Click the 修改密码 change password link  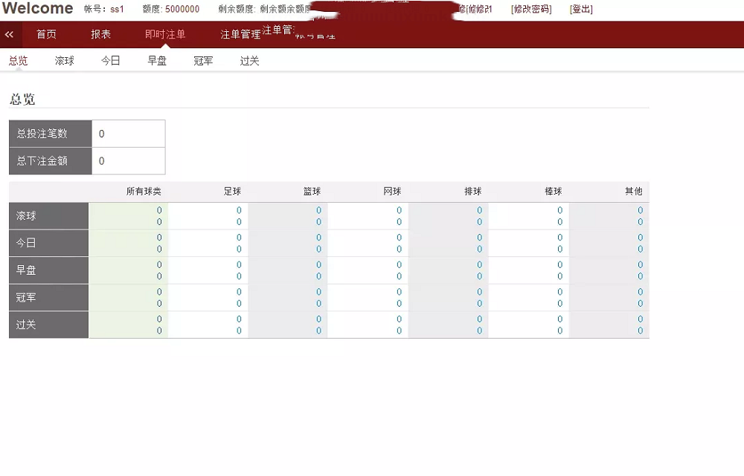pyautogui.click(x=531, y=10)
